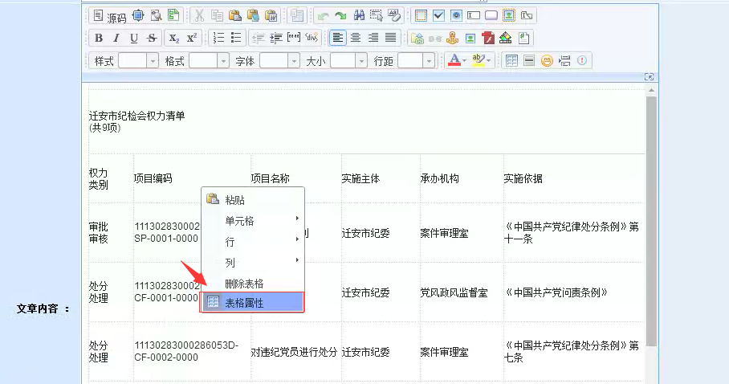Viewport: 729px width, 384px height.
Task: Insert a checkbox form element
Action: [438, 15]
